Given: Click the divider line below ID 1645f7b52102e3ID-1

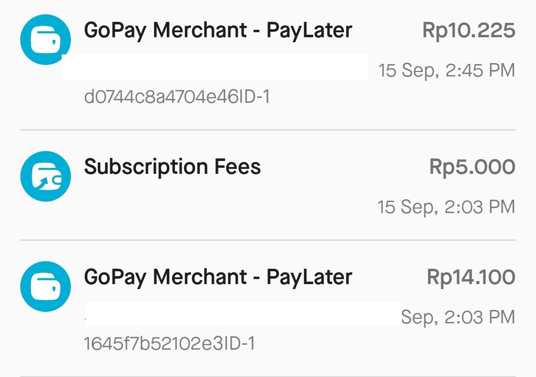Looking at the screenshot, I should (268, 376).
